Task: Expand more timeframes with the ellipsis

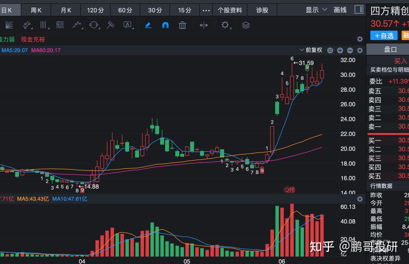Action: (x=206, y=10)
